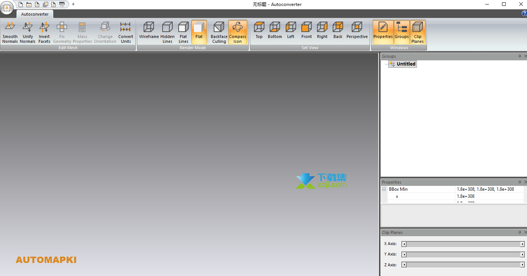Collapse the BBox Min property group
Screen dimensions: 527x276
[x=384, y=189]
